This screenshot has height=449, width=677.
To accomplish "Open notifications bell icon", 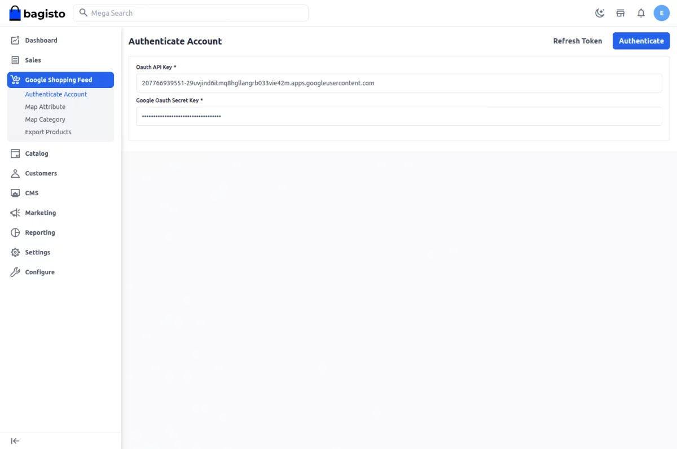I will (x=641, y=13).
